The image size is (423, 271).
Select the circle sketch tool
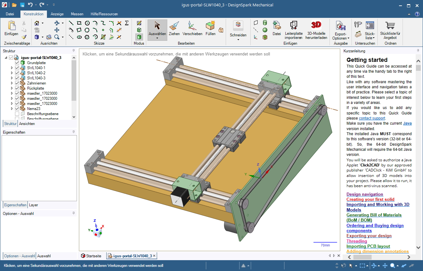[x=87, y=23]
